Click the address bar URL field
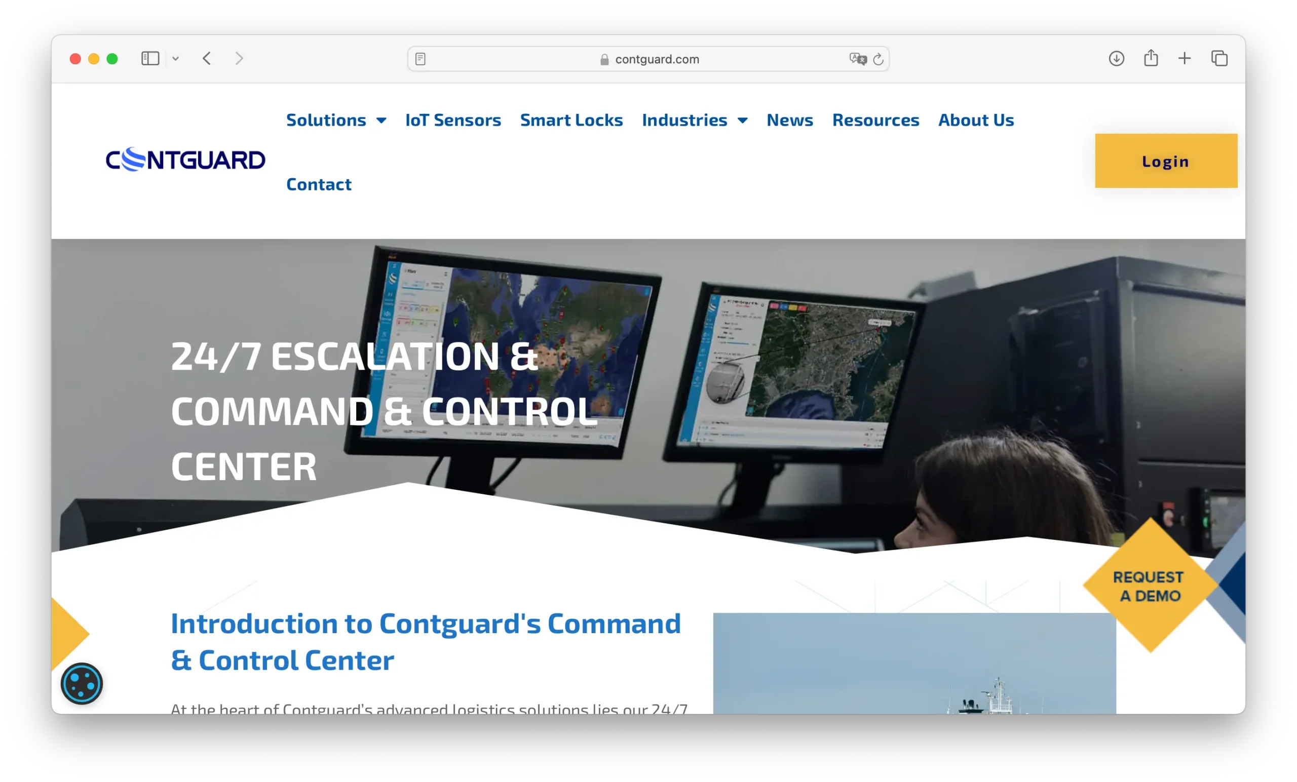The image size is (1297, 782). click(650, 58)
